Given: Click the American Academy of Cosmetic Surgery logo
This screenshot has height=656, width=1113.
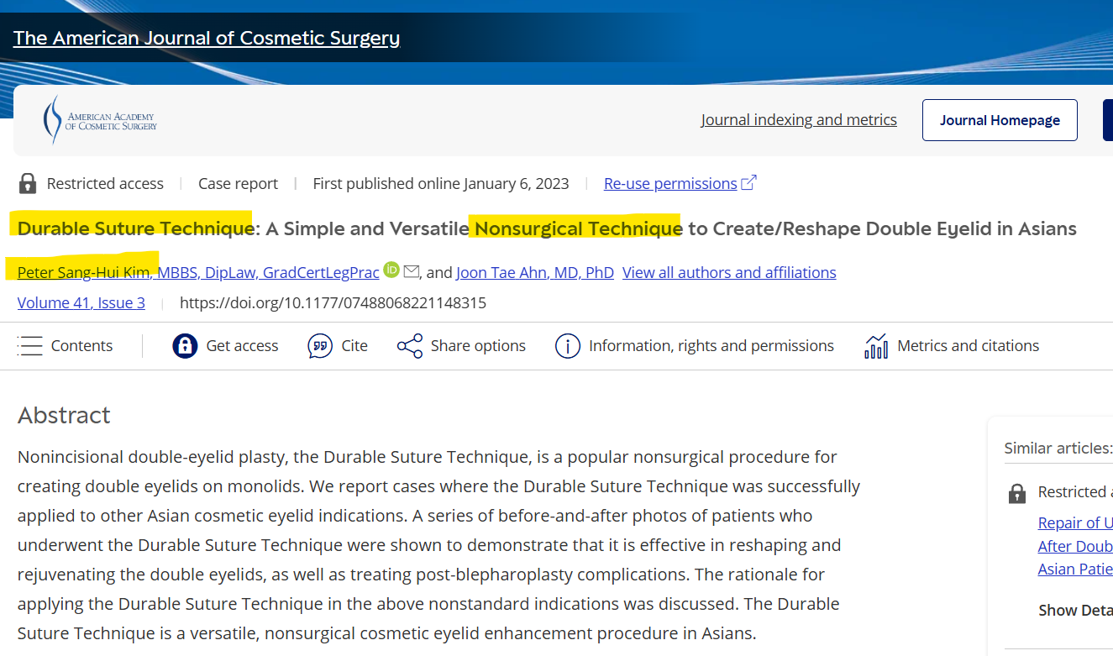Looking at the screenshot, I should point(100,120).
